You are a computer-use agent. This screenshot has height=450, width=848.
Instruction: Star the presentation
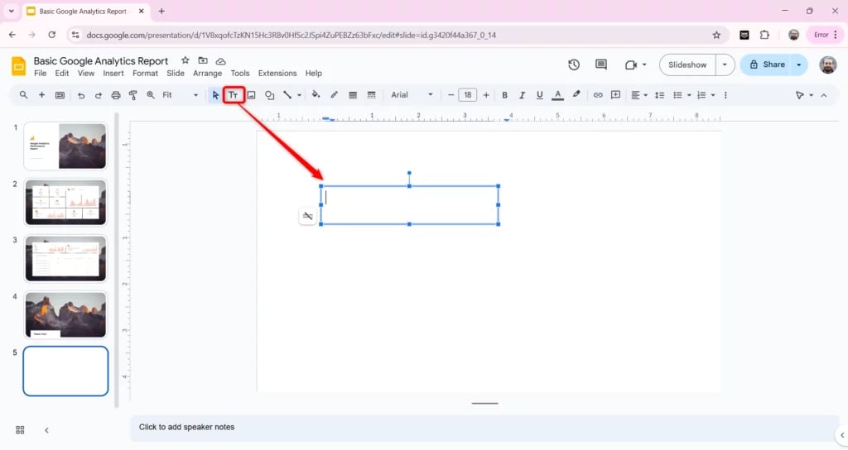tap(185, 60)
